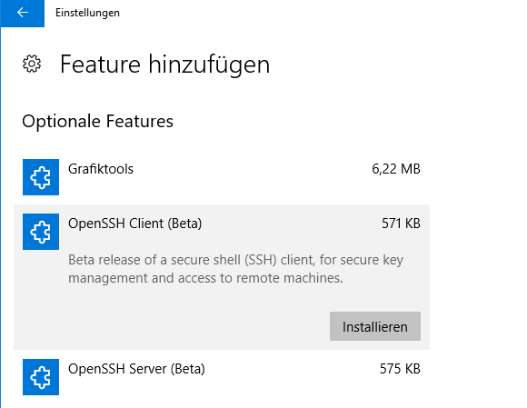
Task: Expand the OpenSSH Server (Beta) entry
Action: point(222,377)
